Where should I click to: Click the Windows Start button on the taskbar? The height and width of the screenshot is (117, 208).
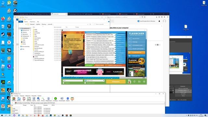click(2, 115)
